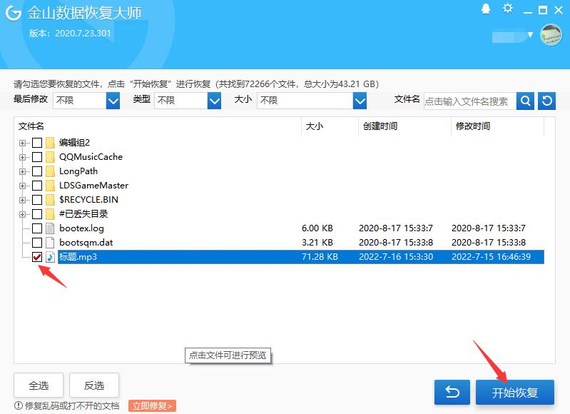Click the magnifier search button
Image resolution: width=570 pixels, height=414 pixels.
coord(525,101)
